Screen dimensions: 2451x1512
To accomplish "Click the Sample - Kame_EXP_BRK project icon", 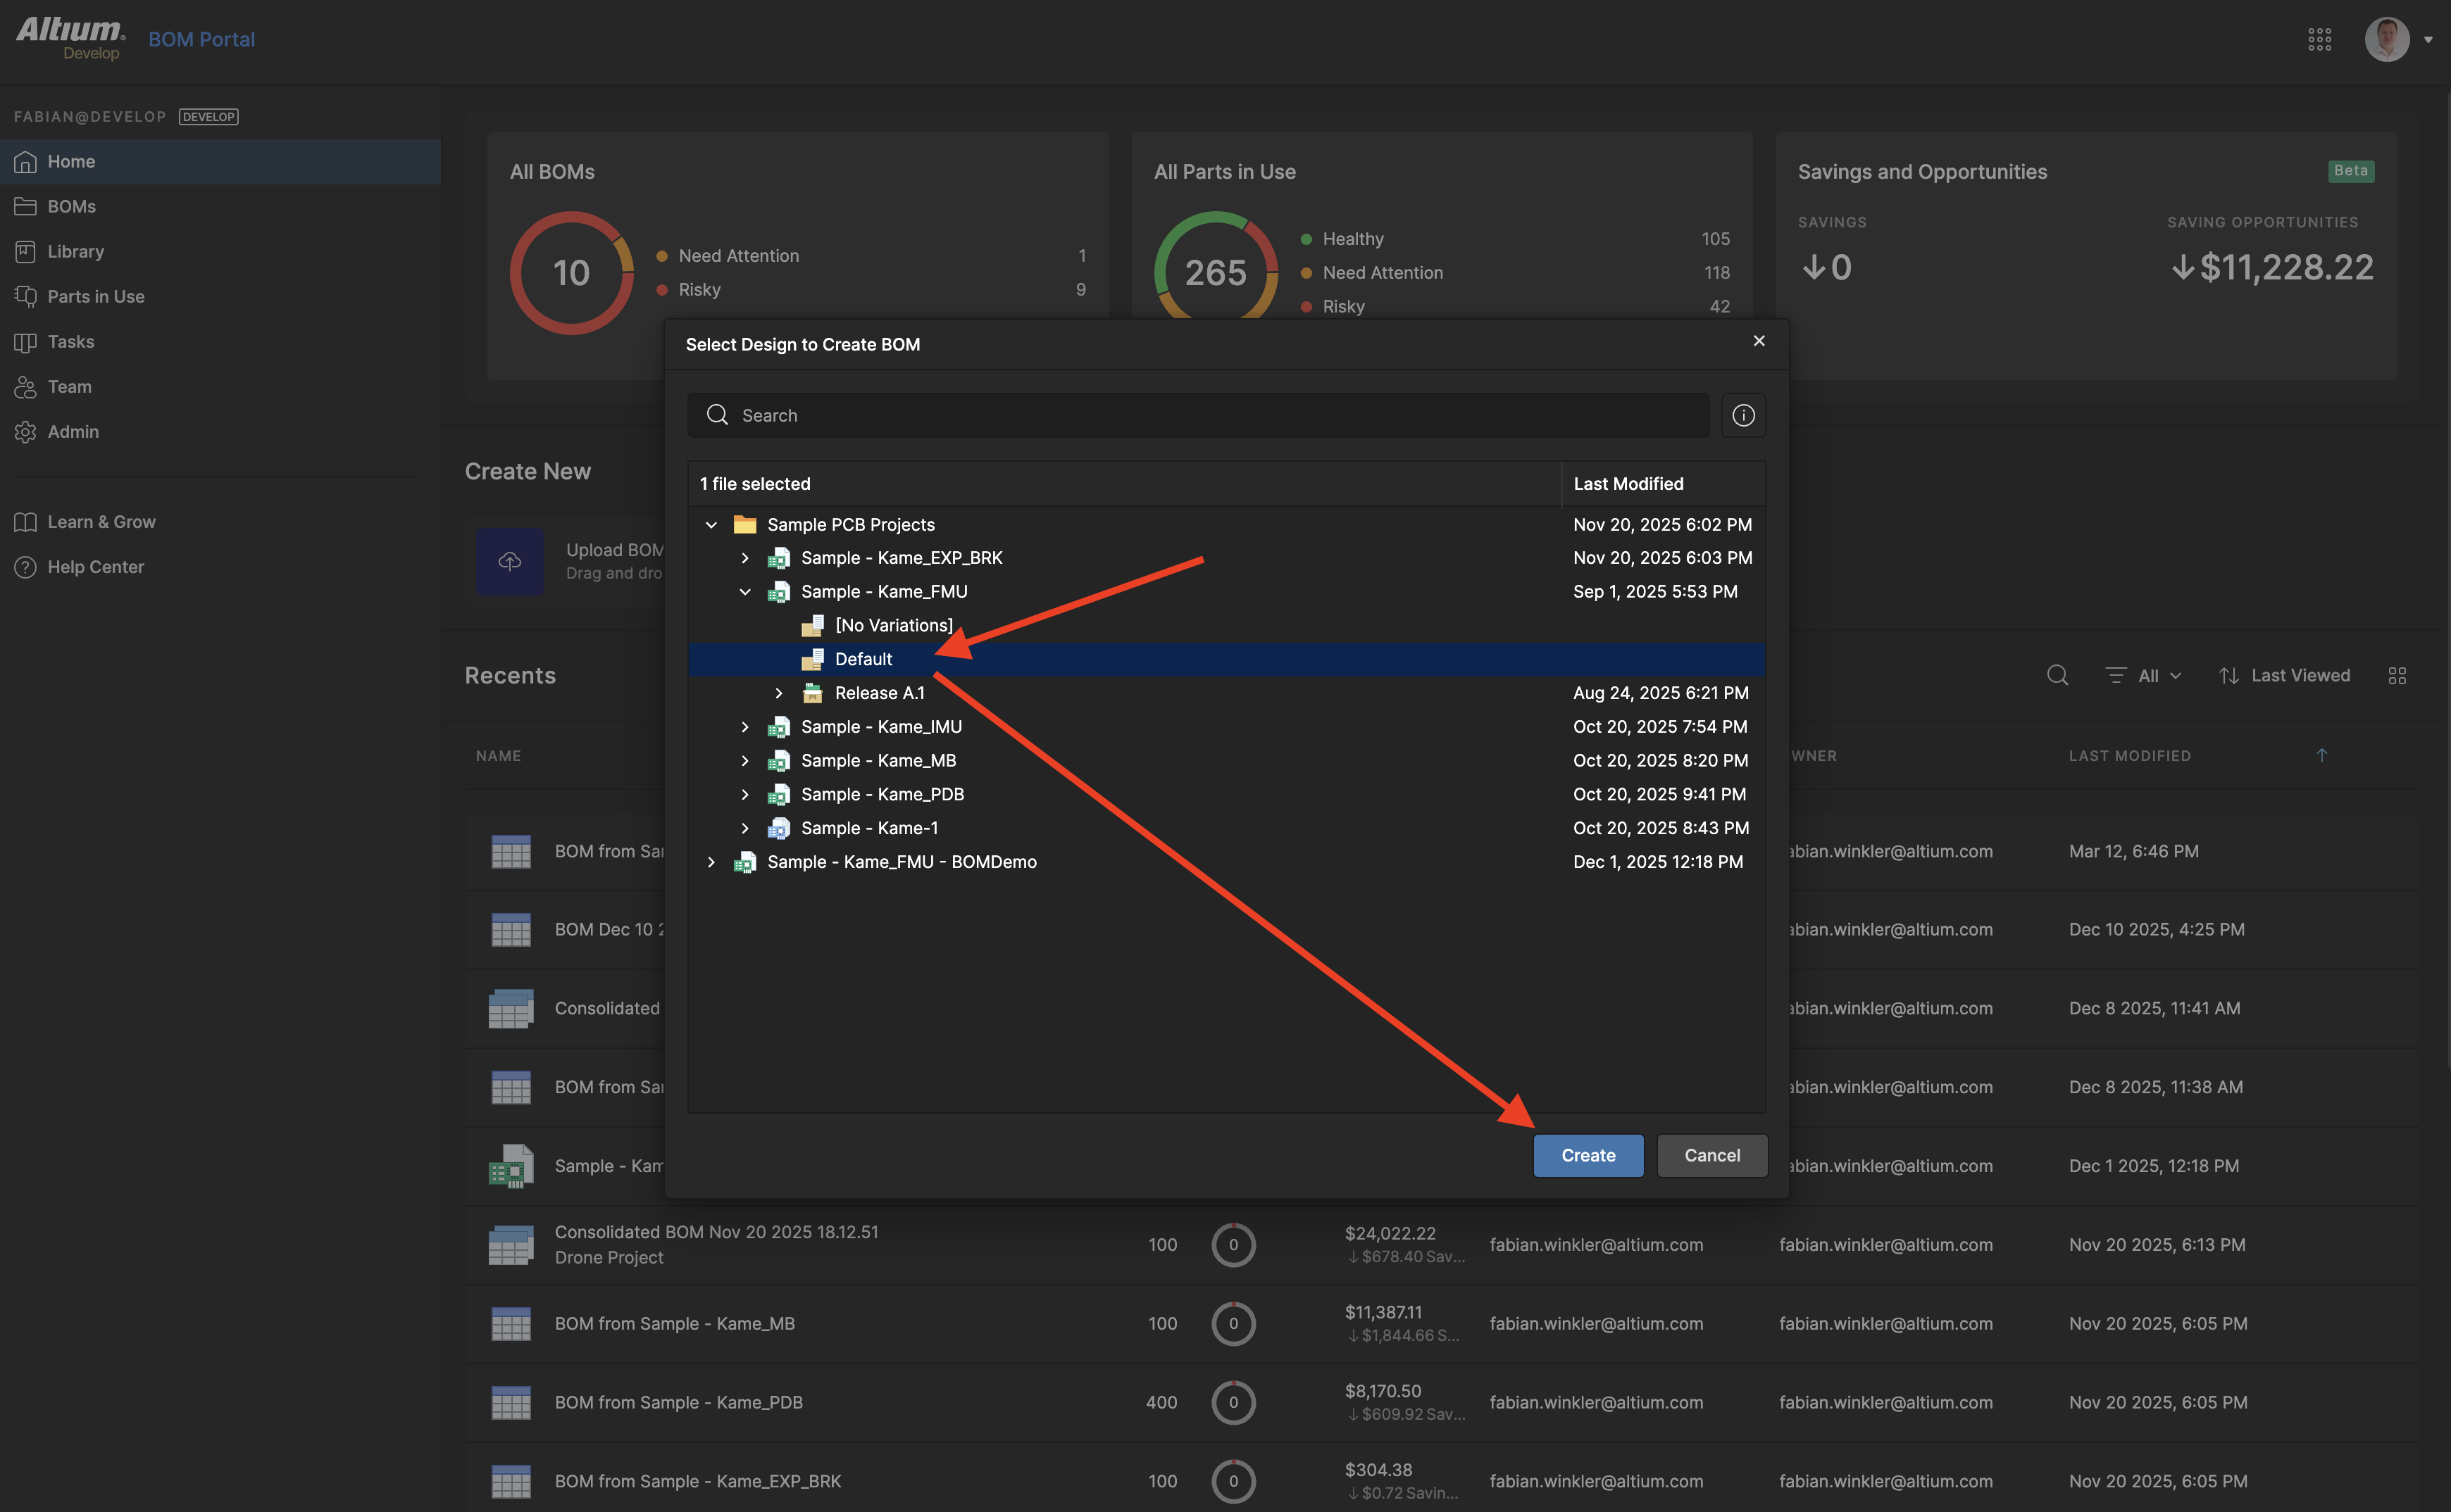I will pos(778,558).
